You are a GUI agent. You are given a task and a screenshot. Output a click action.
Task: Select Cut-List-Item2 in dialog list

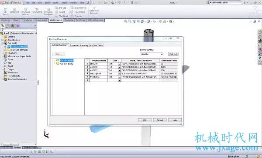click(x=66, y=64)
